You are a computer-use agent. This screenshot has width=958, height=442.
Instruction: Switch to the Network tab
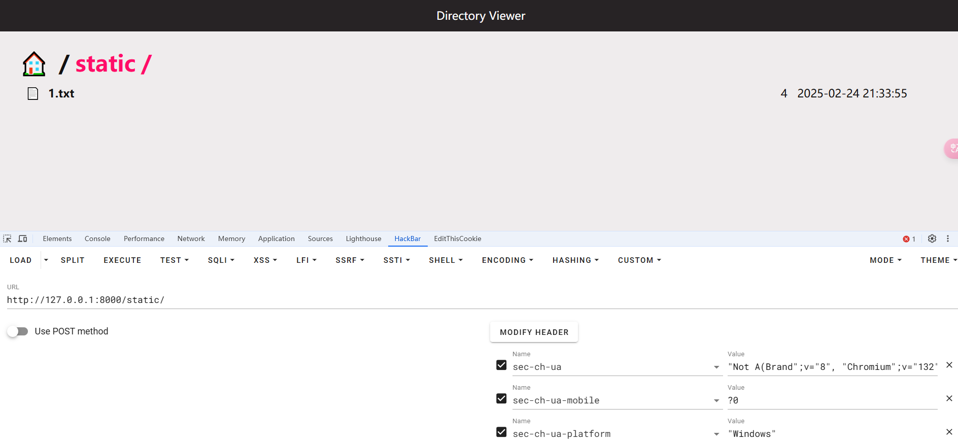tap(191, 239)
